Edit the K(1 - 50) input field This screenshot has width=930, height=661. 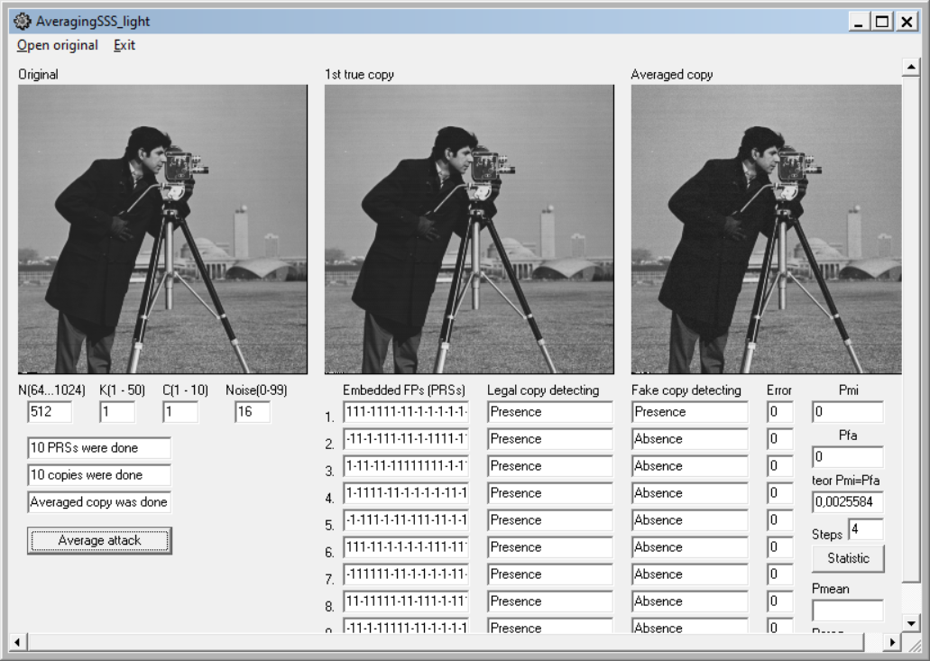coord(117,412)
